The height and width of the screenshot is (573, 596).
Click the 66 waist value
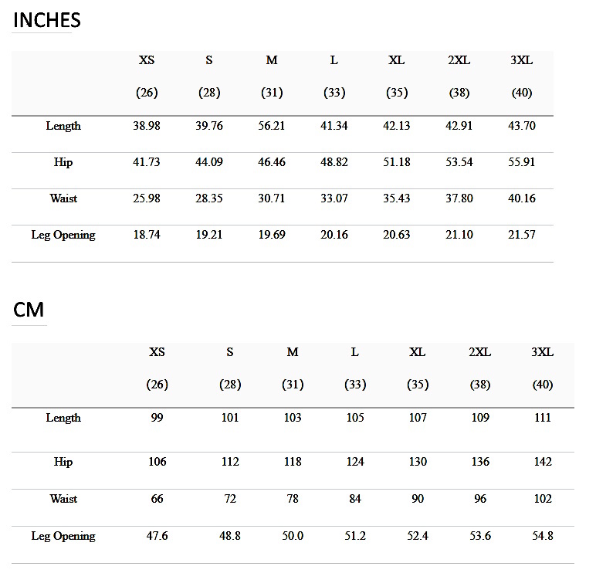coord(157,498)
